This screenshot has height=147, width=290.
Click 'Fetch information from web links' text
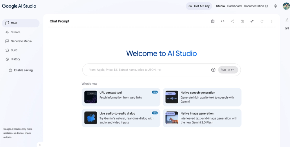121,98
